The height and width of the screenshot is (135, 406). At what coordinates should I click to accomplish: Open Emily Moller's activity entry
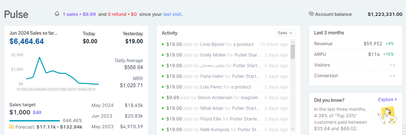pyautogui.click(x=212, y=55)
